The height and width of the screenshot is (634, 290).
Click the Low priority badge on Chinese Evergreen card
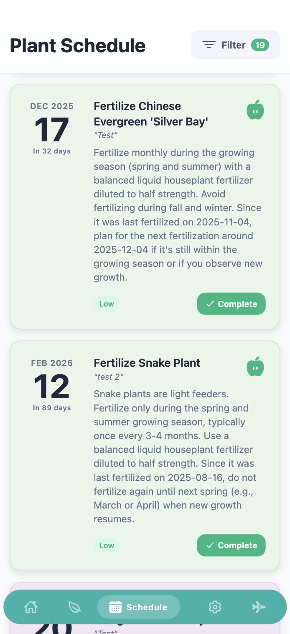[107, 304]
